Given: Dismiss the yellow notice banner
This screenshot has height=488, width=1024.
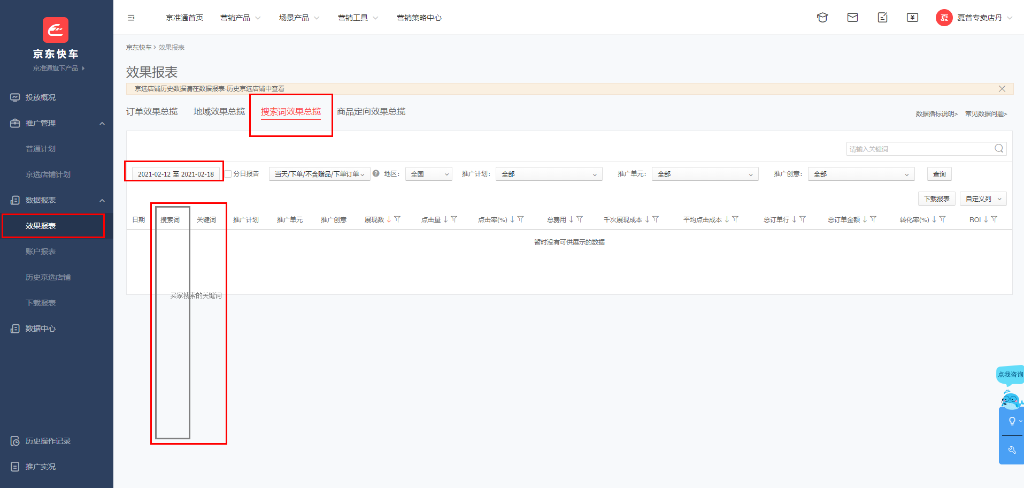Looking at the screenshot, I should [1002, 89].
